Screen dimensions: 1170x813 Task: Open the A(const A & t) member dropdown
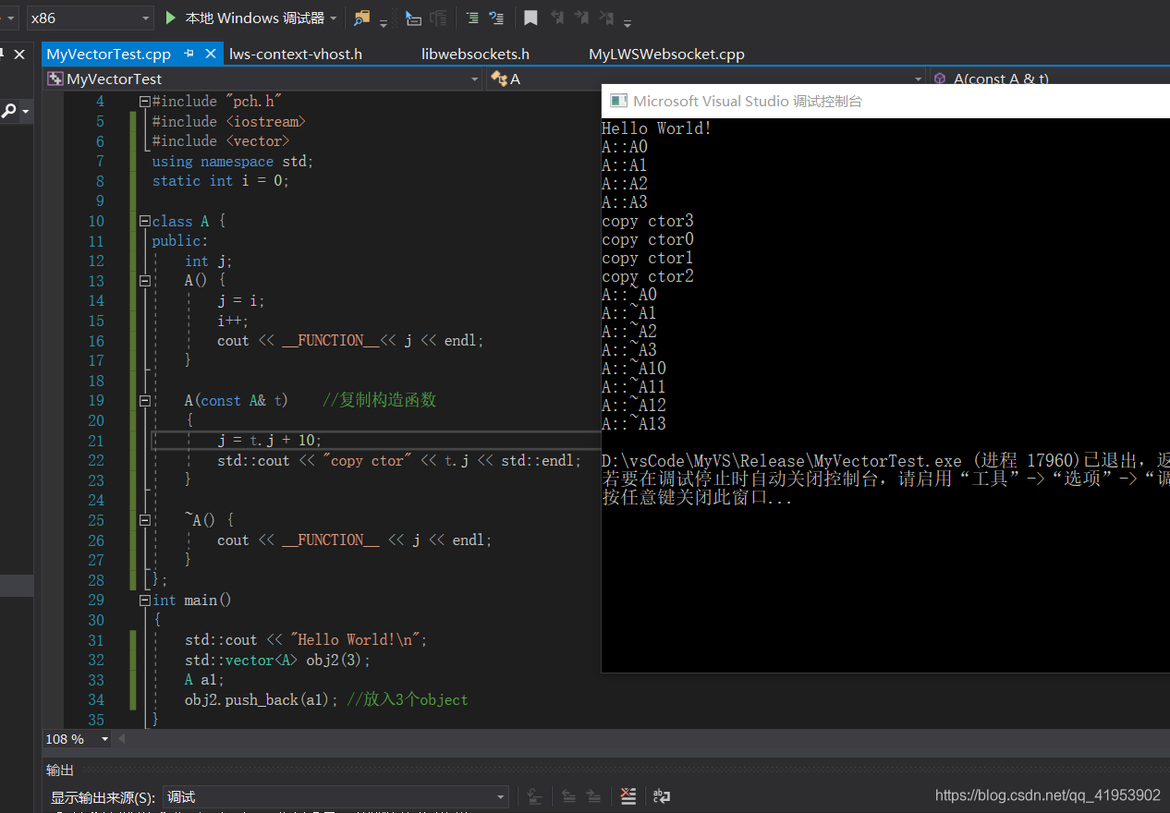coord(1050,79)
